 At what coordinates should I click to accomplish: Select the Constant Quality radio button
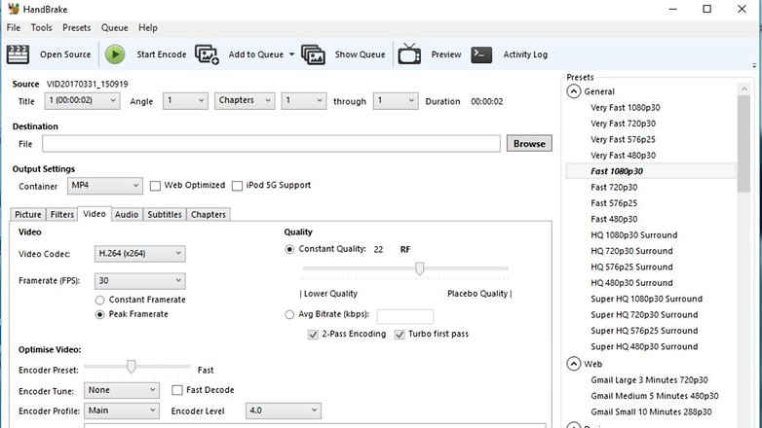289,249
